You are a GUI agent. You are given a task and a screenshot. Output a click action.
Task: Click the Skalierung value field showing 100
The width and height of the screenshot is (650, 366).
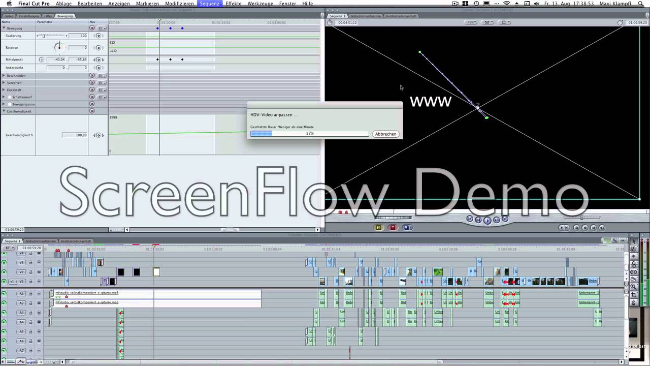[x=78, y=36]
